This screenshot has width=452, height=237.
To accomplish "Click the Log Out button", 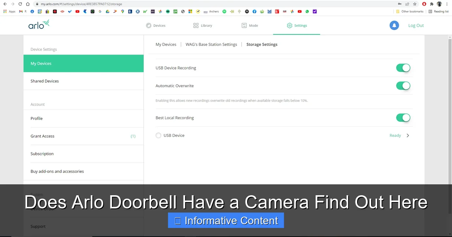I will point(416,25).
